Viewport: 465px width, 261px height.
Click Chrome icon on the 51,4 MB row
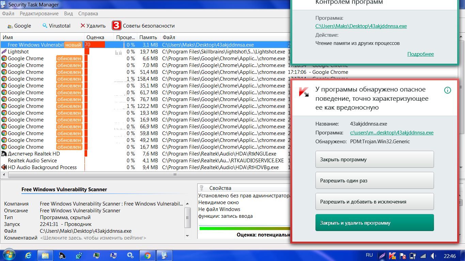[4, 72]
